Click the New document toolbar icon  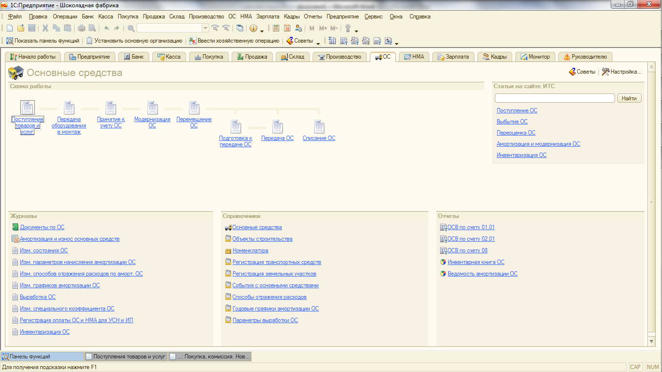click(10, 28)
